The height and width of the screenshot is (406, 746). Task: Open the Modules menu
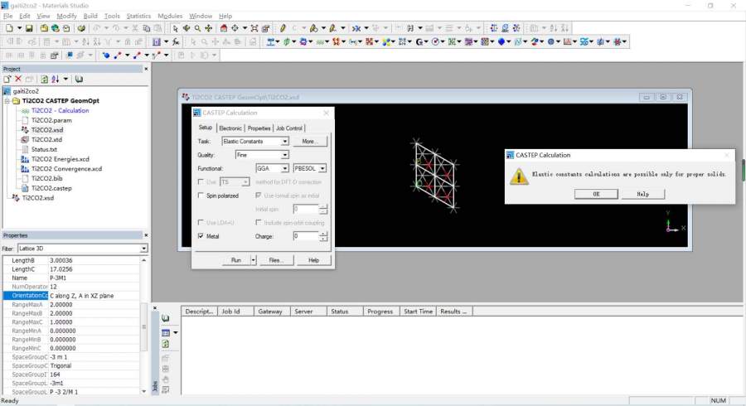170,16
